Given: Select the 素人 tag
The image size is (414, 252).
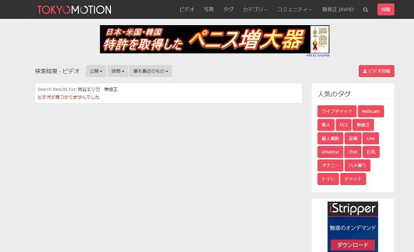Looking at the screenshot, I should click(326, 125).
